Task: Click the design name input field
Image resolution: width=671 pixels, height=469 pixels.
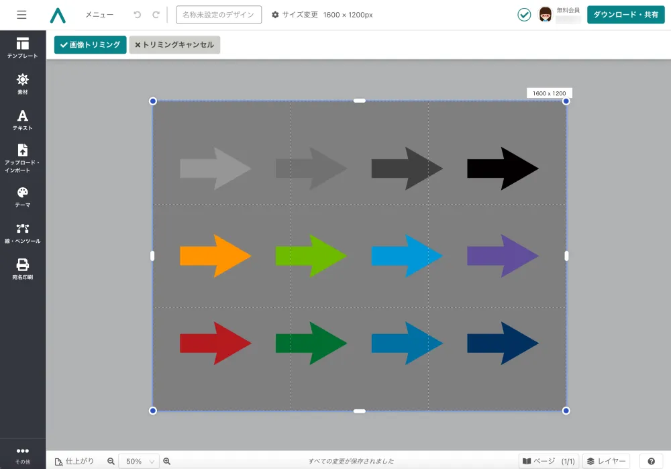Action: 219,15
